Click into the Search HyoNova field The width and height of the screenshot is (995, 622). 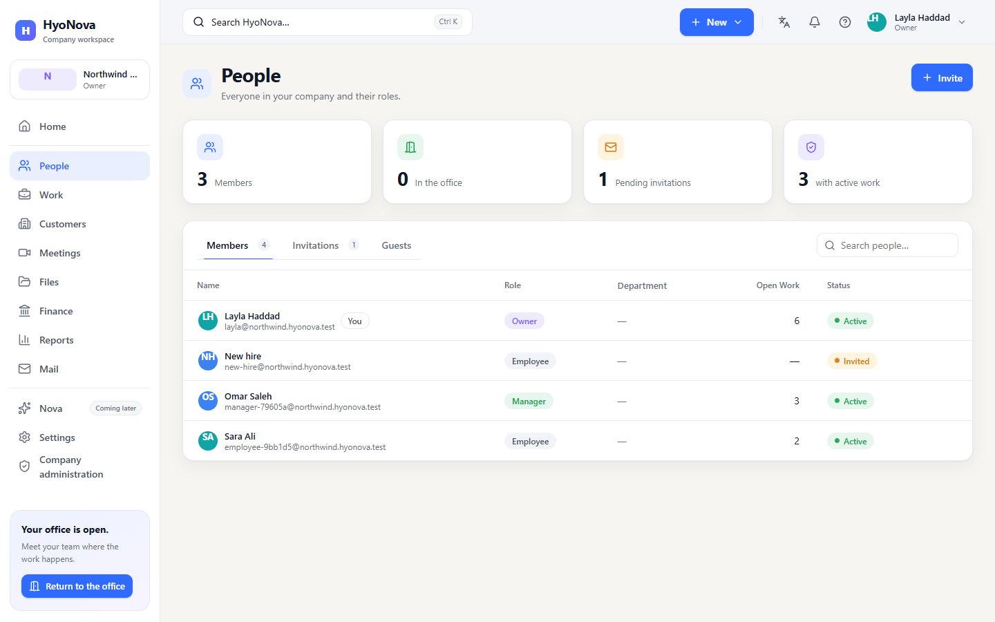(327, 22)
